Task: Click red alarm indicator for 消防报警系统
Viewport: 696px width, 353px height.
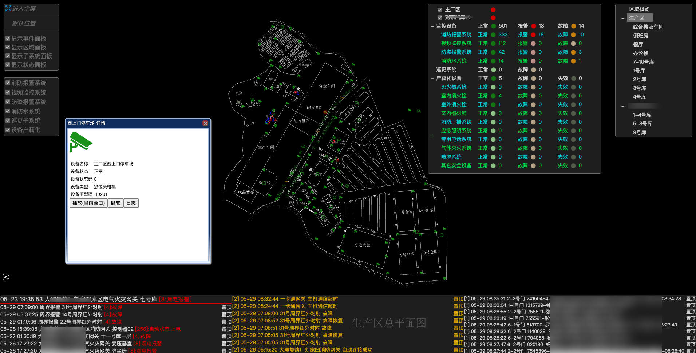Action: [533, 35]
